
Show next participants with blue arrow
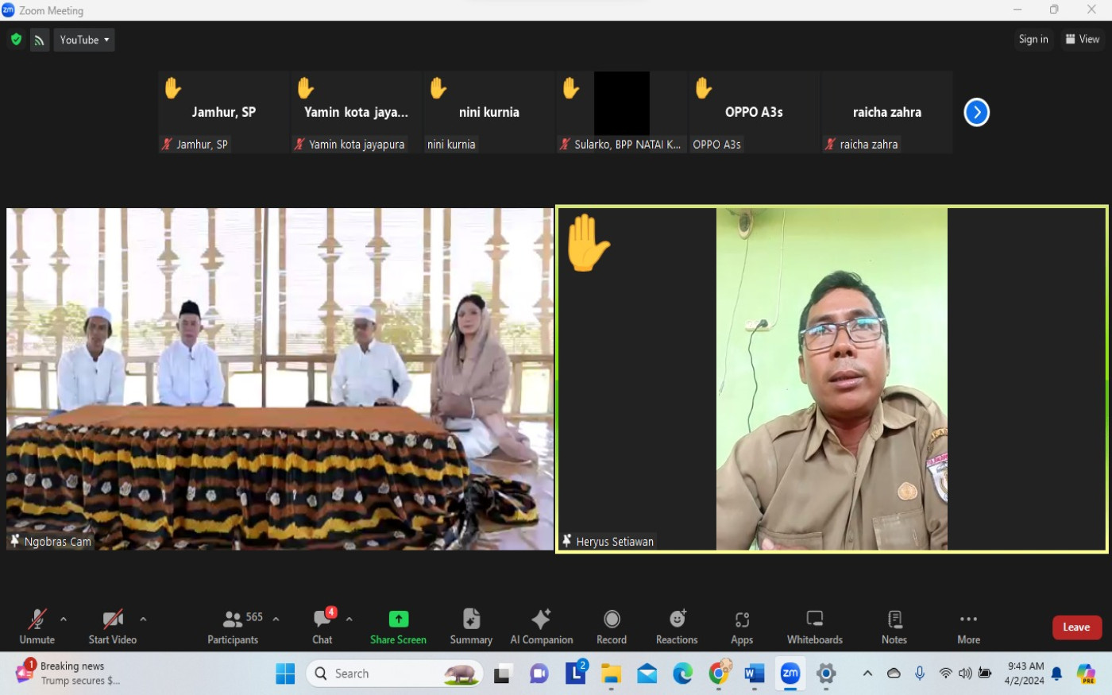point(976,113)
